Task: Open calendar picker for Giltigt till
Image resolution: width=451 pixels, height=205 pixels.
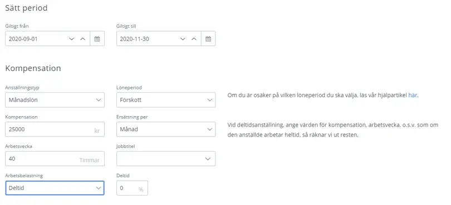Action: 208,39
